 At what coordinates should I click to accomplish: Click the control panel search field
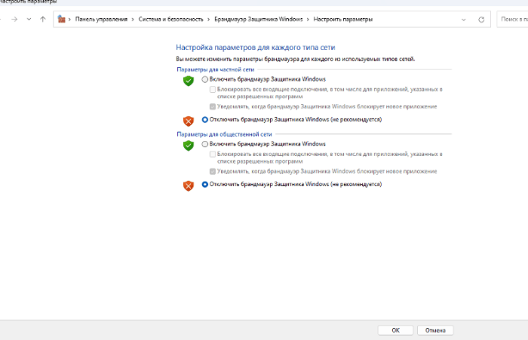point(512,19)
